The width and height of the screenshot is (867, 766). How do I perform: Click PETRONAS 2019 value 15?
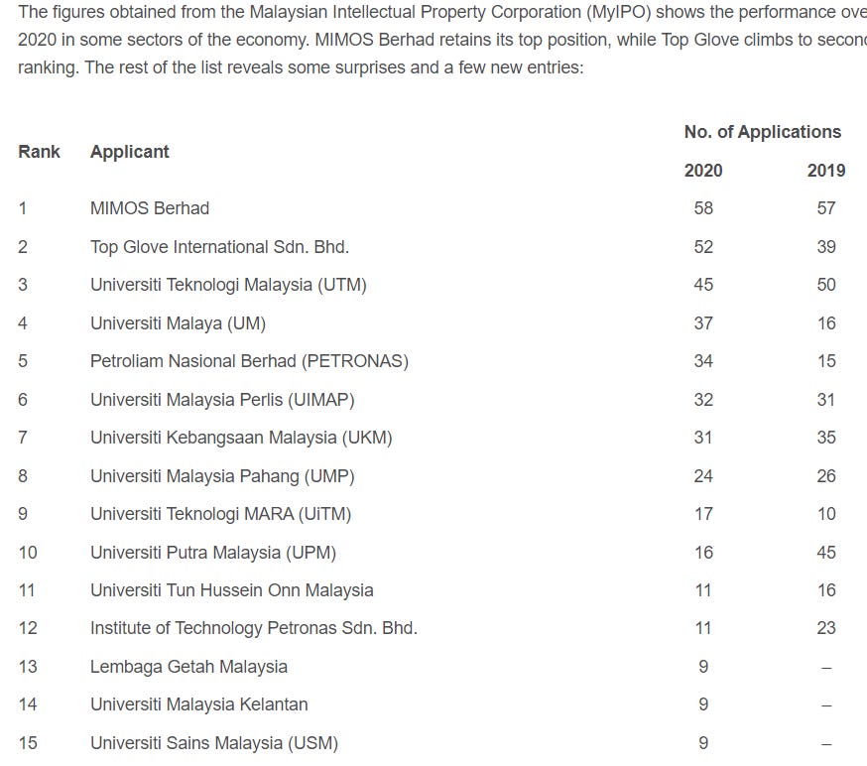click(826, 361)
